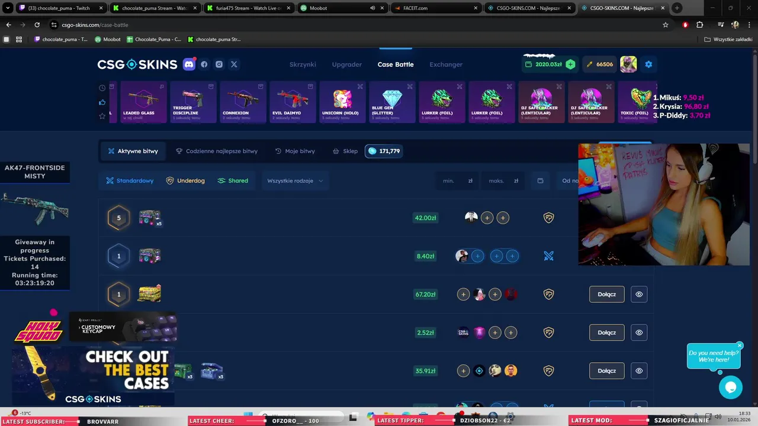Toggle the Underdog battle filter
This screenshot has width=758, height=426.
pos(185,181)
